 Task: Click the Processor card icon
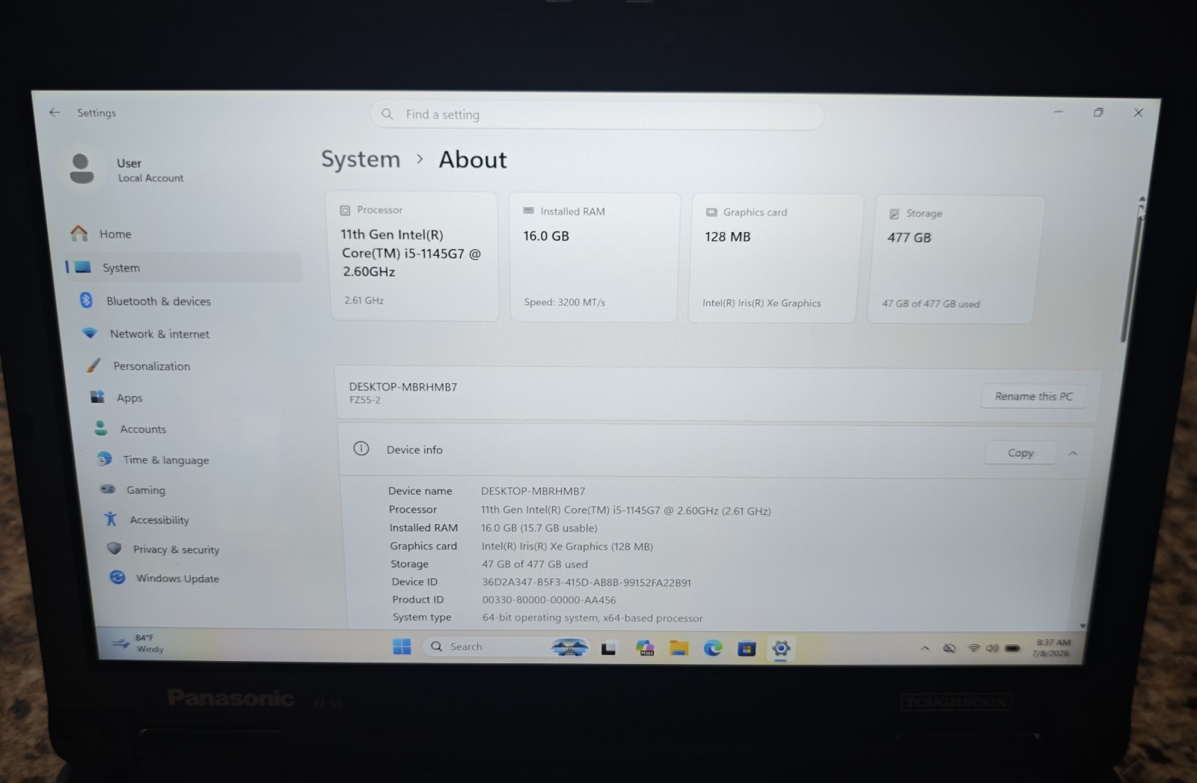(x=345, y=210)
